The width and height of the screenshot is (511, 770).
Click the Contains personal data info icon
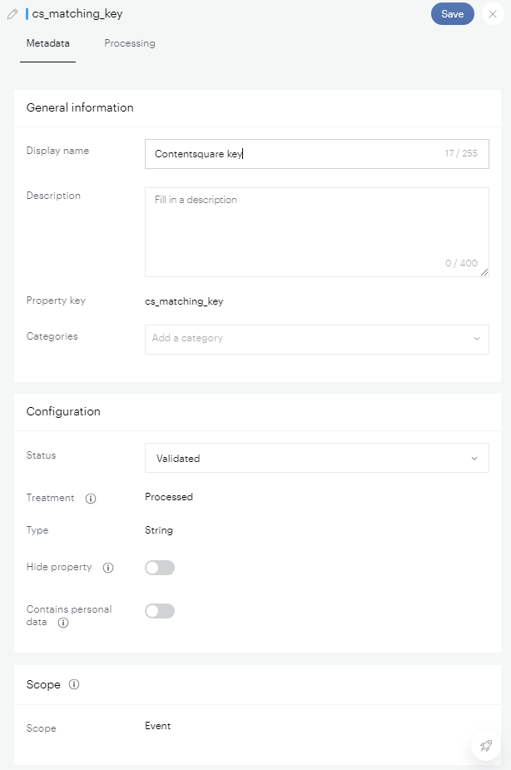63,623
